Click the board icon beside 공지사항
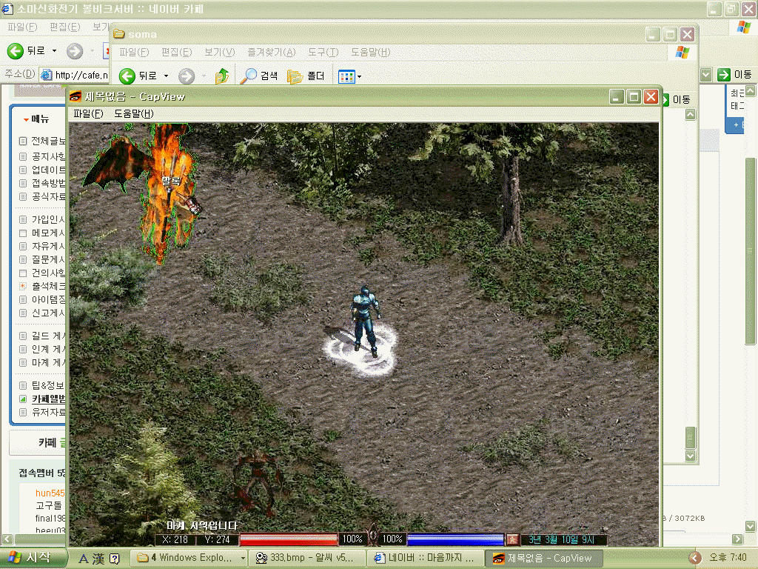The image size is (758, 569). (23, 157)
